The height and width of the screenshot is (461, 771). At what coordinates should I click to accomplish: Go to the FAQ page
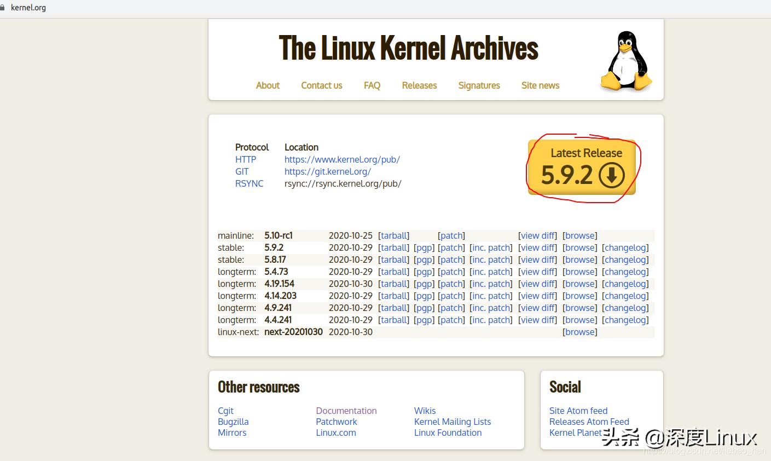(372, 85)
